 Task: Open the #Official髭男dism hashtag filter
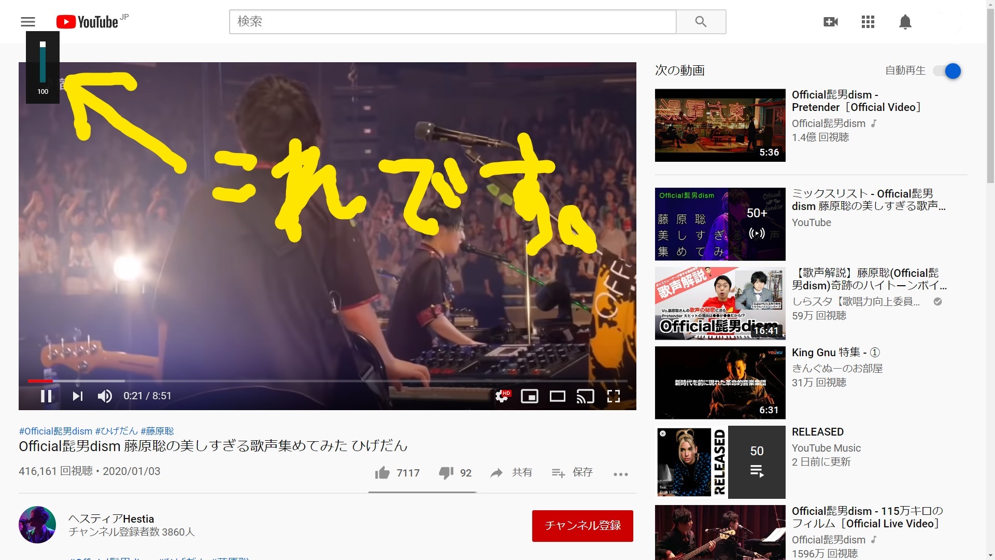[55, 430]
